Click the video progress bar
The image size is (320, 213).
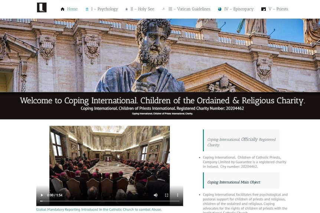point(110,201)
